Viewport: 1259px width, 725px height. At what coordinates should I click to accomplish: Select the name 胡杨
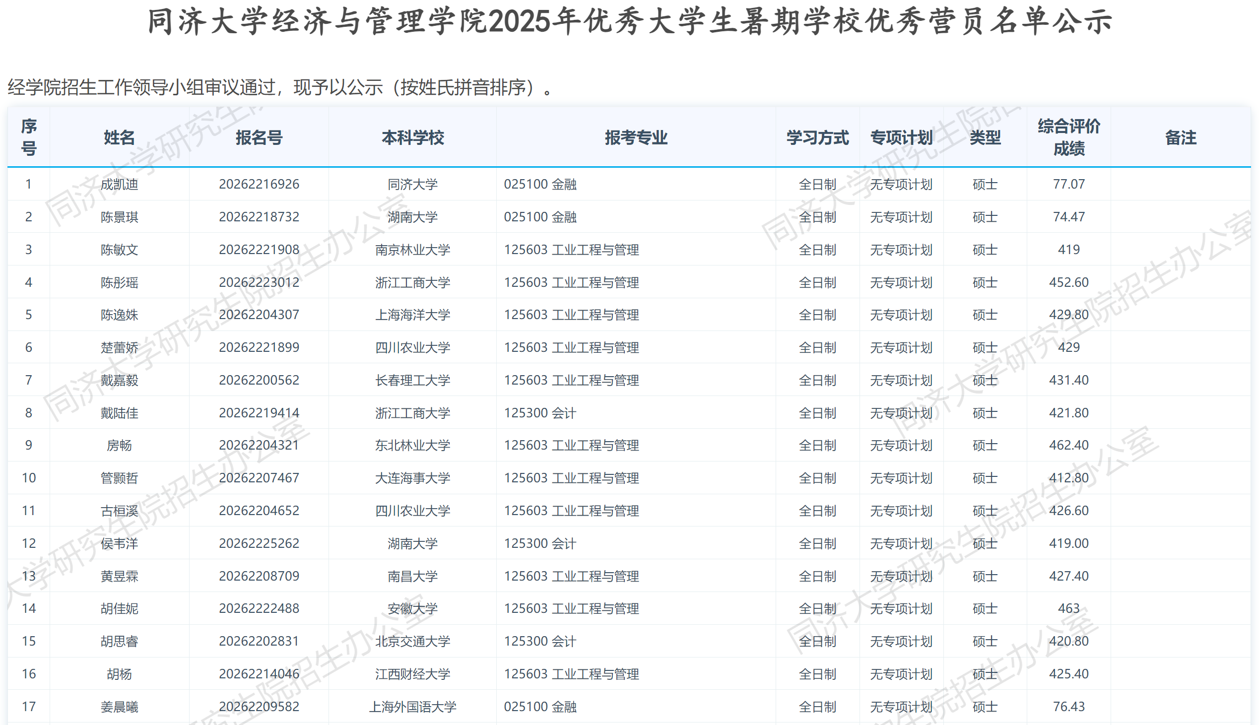click(120, 674)
